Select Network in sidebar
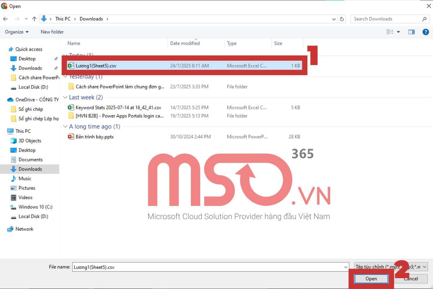 click(20, 229)
